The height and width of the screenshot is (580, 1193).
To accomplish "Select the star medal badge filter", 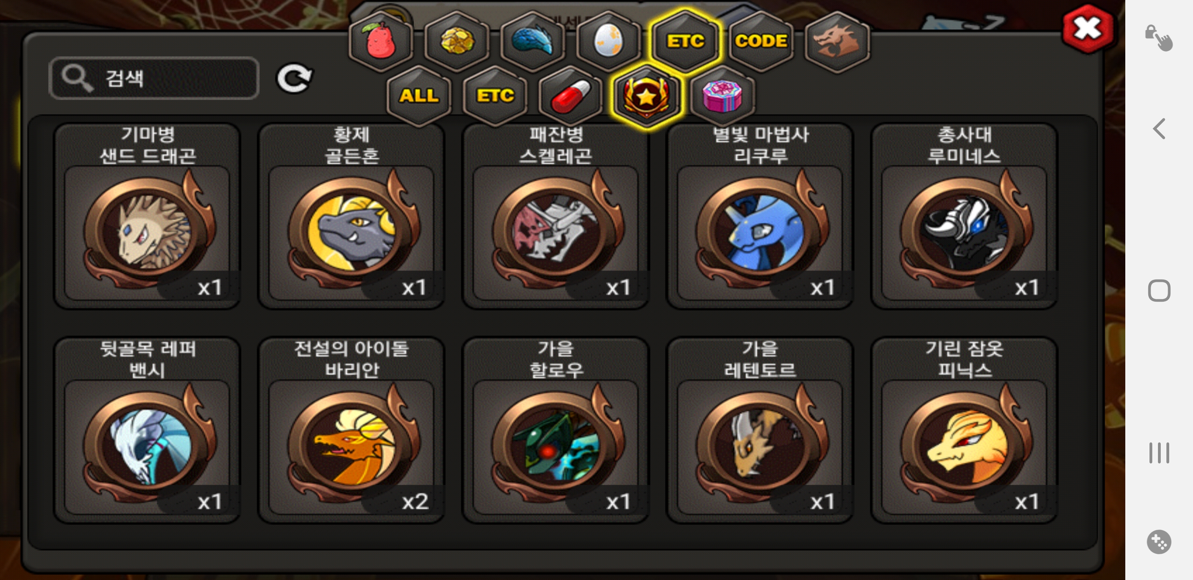I will [x=646, y=96].
